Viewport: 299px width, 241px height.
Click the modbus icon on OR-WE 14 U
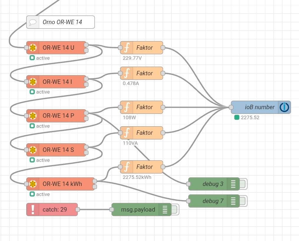[x=33, y=48]
